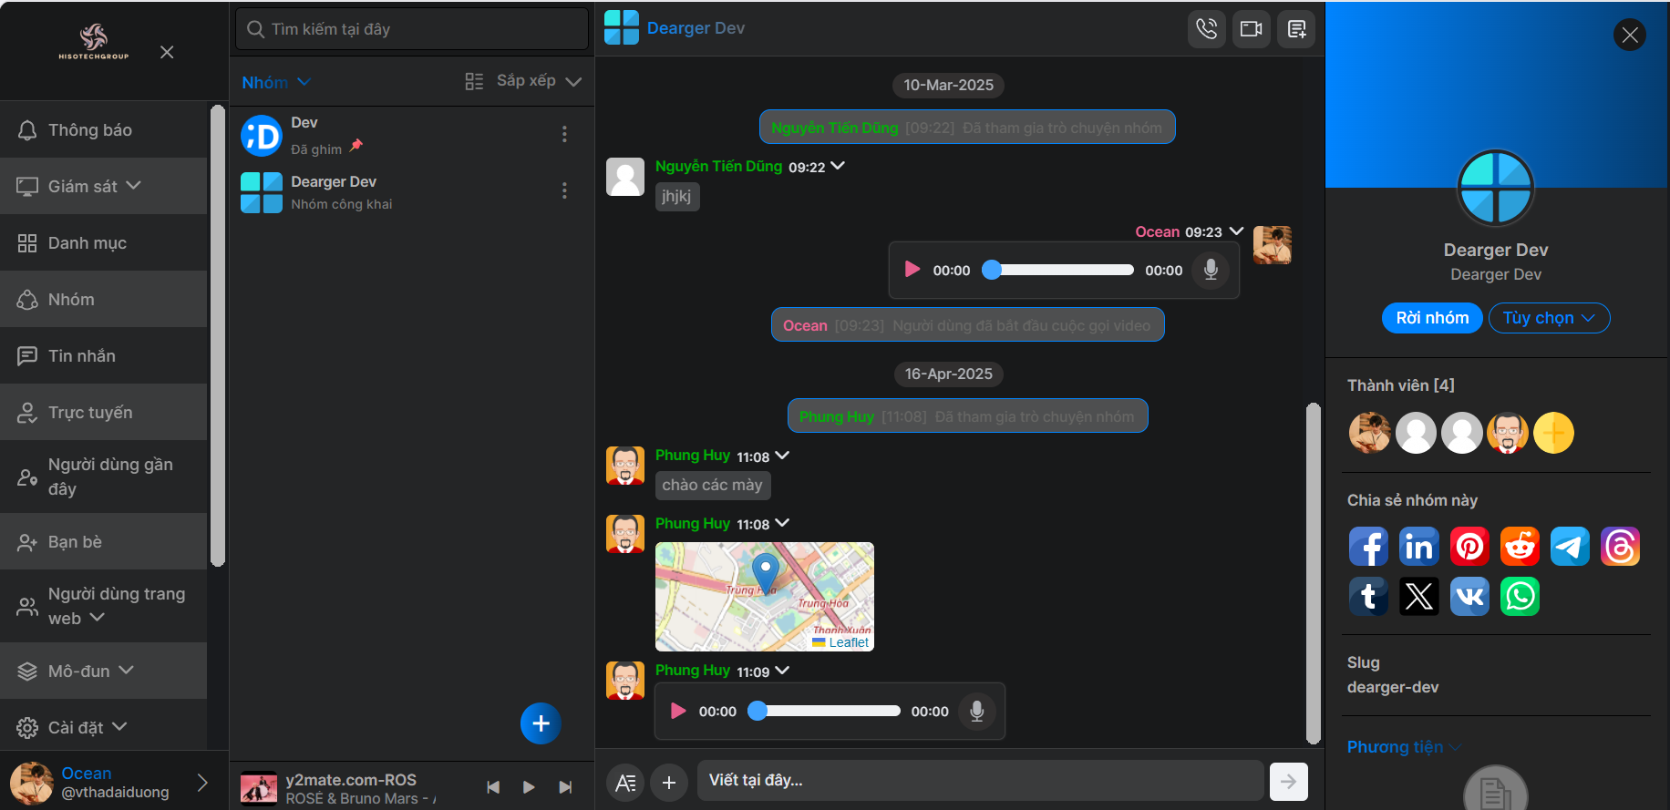The width and height of the screenshot is (1670, 810).
Task: Skip to next track in music player
Action: (x=565, y=787)
